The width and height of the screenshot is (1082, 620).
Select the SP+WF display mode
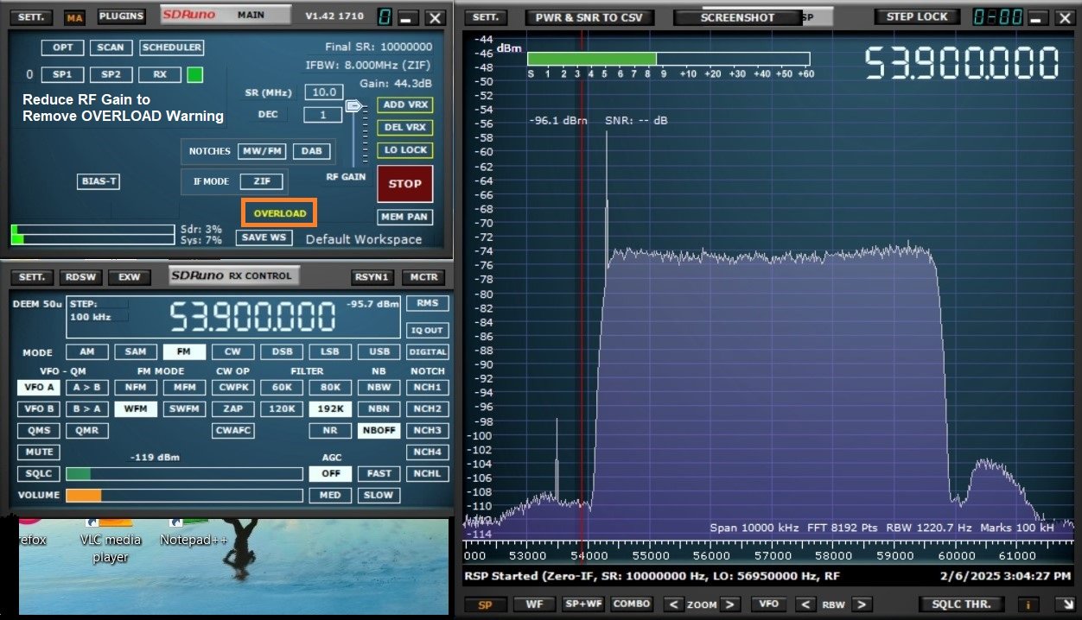(582, 604)
